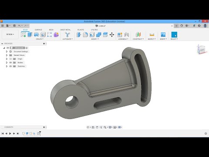This screenshot has height=157, width=209.
Task: Select the Pan hand tool
Action: pyautogui.click(x=97, y=127)
